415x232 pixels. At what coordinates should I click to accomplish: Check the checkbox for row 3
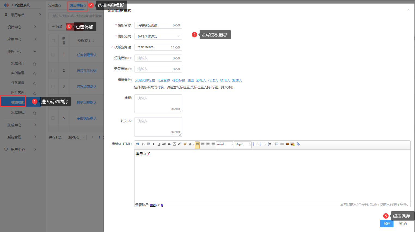(53, 86)
